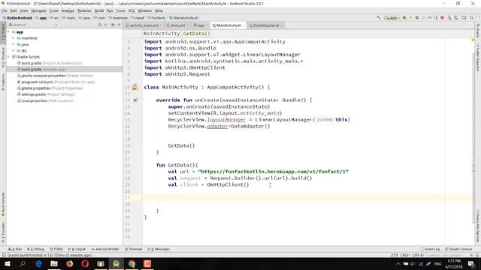This screenshot has width=481, height=270.
Task: Open the Refactor menu
Action: 84,10
